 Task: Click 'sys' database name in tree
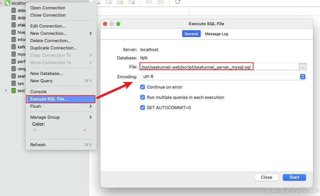pyautogui.click(x=21, y=84)
